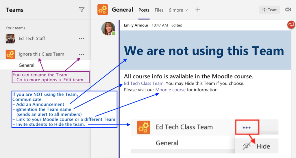The image size is (296, 158).
Task: Open more options for Ignore this Class Team
Action: point(82,54)
